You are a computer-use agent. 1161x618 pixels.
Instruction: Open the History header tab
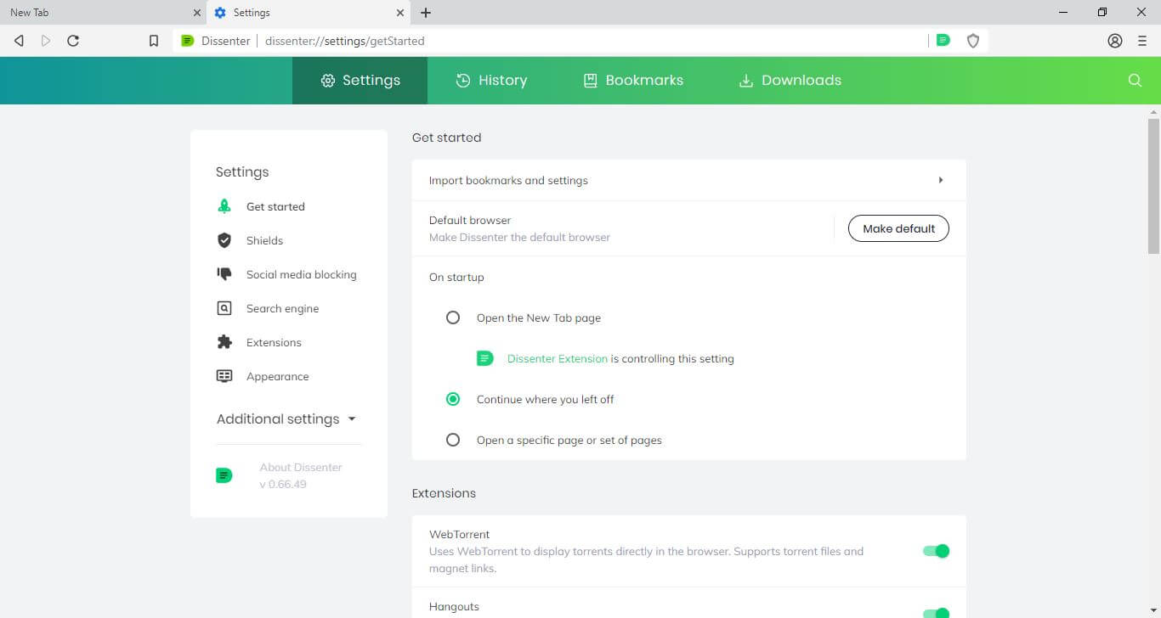pos(491,81)
